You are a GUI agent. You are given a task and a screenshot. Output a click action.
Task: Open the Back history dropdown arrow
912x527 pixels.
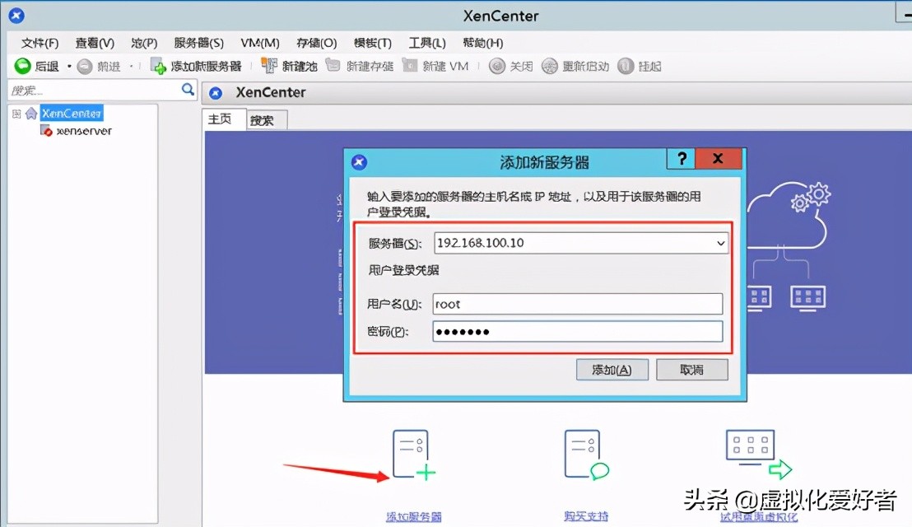click(x=69, y=67)
